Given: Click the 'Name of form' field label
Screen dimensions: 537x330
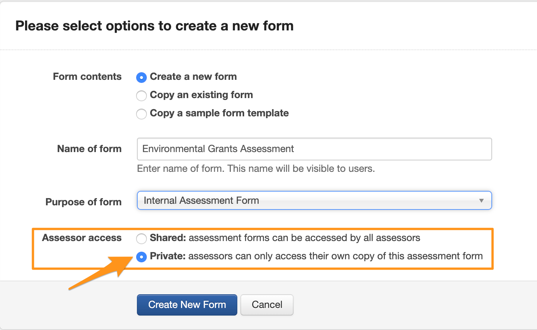Looking at the screenshot, I should (89, 149).
